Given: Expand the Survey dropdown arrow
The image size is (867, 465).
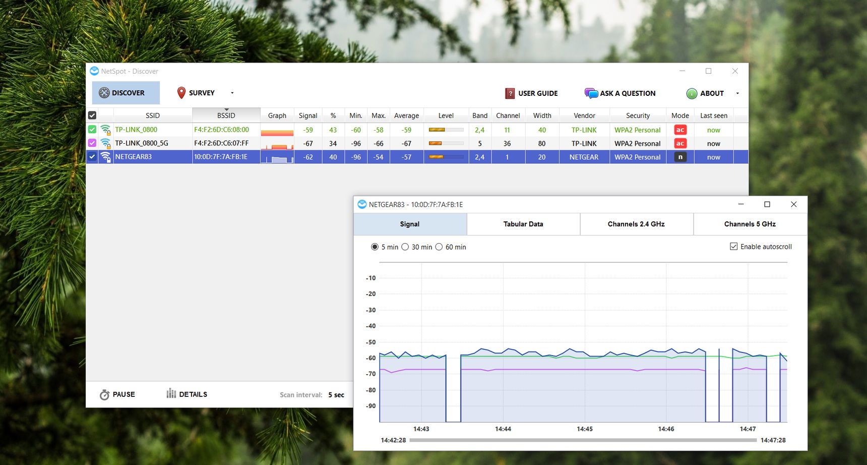Looking at the screenshot, I should click(x=232, y=93).
